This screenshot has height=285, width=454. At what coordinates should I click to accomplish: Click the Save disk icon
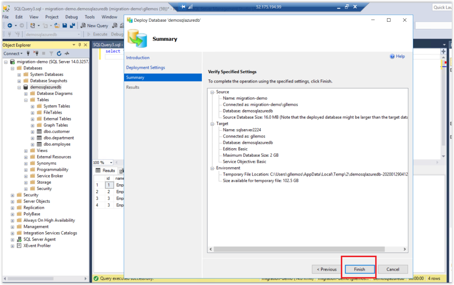(x=65, y=25)
